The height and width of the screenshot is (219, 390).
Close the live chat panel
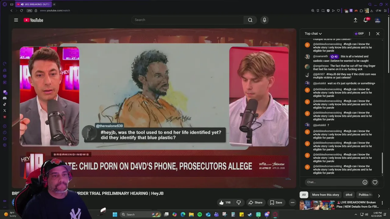(378, 34)
